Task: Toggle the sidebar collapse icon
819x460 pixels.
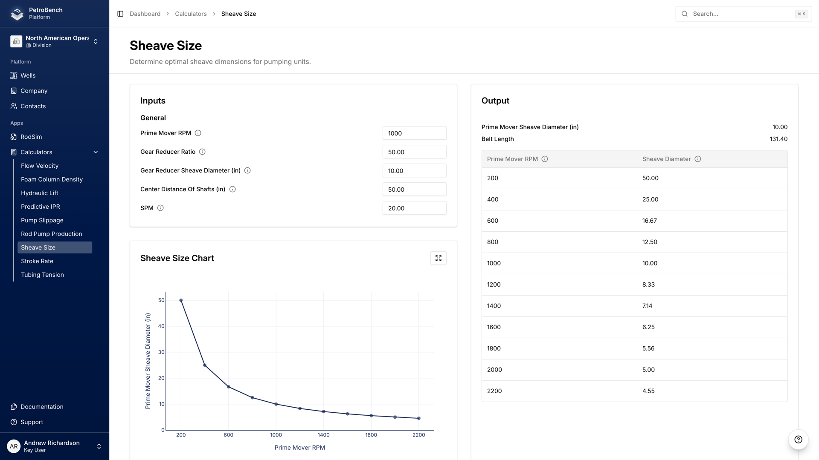Action: 119,14
